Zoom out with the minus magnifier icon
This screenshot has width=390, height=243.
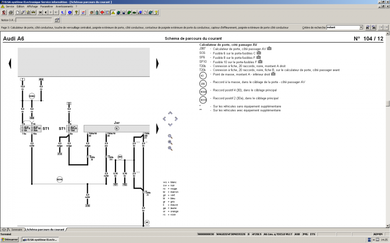(x=170, y=148)
